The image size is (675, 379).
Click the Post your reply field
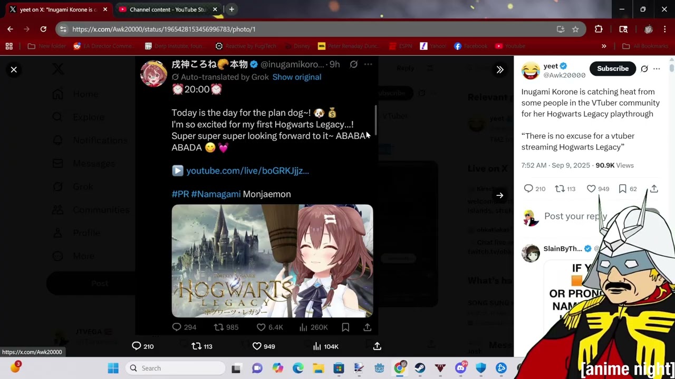click(575, 216)
